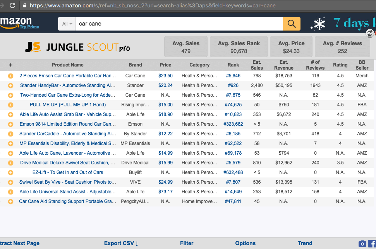Click the plus icon for Stander CarCaddie

[10, 134]
